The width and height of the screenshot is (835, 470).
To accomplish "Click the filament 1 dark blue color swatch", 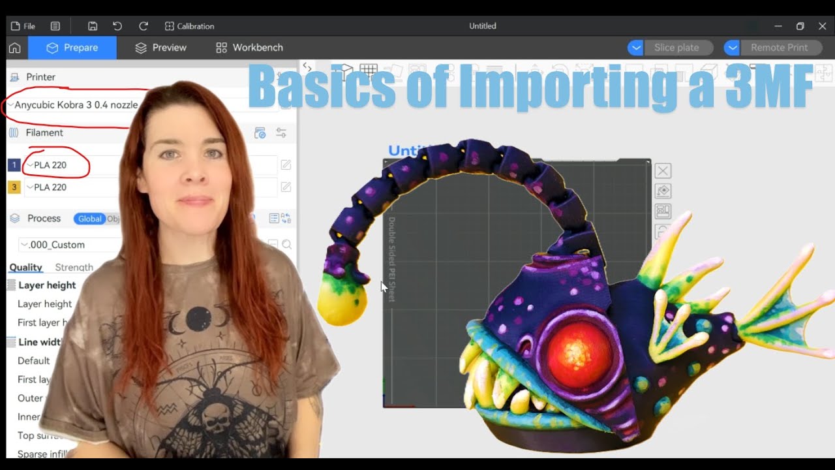I will [x=14, y=165].
